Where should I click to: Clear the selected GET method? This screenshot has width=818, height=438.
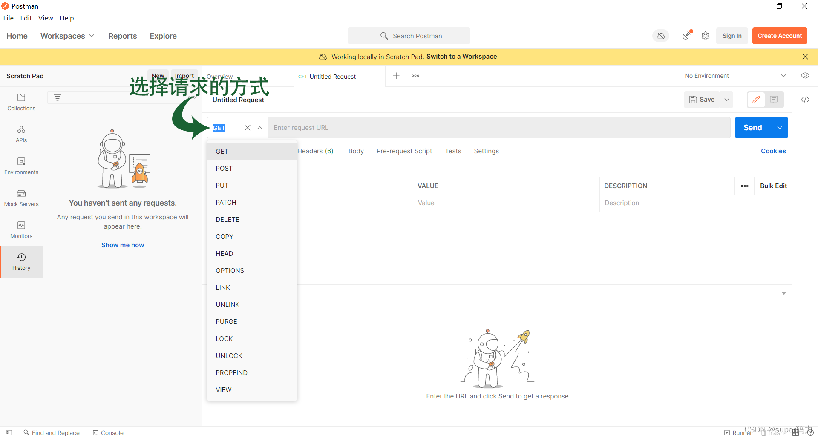coord(248,128)
